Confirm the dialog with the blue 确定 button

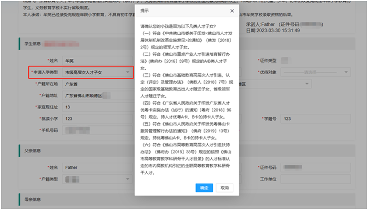(204, 188)
